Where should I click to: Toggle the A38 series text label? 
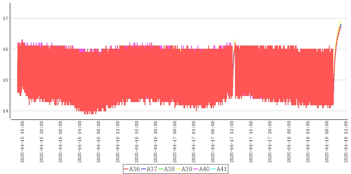coord(169,169)
